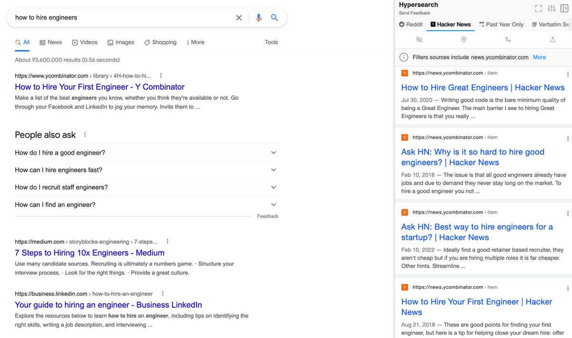Click the 'Aug 21, 2018' result snippet

tap(482, 329)
